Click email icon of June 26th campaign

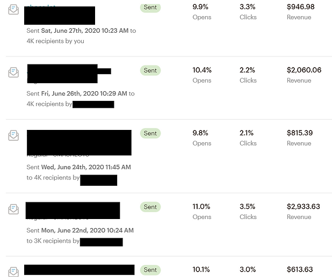point(13,72)
